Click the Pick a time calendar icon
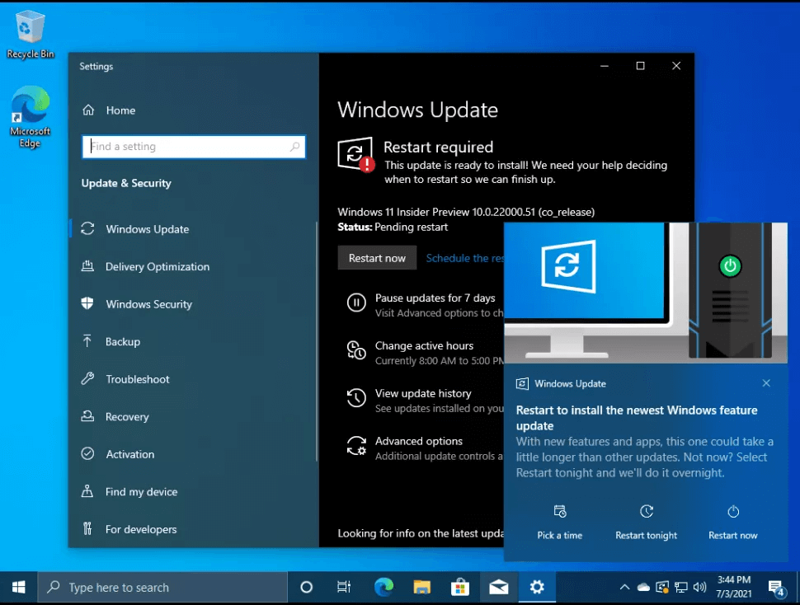The image size is (800, 605). (x=559, y=511)
